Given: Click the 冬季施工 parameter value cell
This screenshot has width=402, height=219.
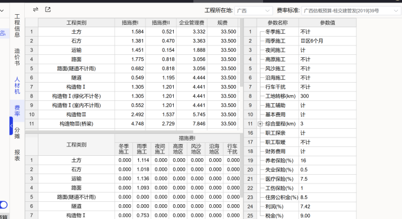Looking at the screenshot, I should pyautogui.click(x=328, y=32).
